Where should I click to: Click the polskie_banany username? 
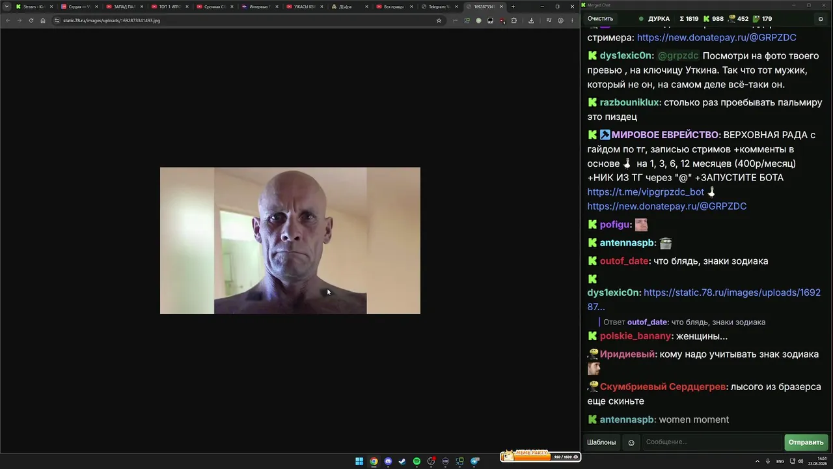[x=636, y=336]
